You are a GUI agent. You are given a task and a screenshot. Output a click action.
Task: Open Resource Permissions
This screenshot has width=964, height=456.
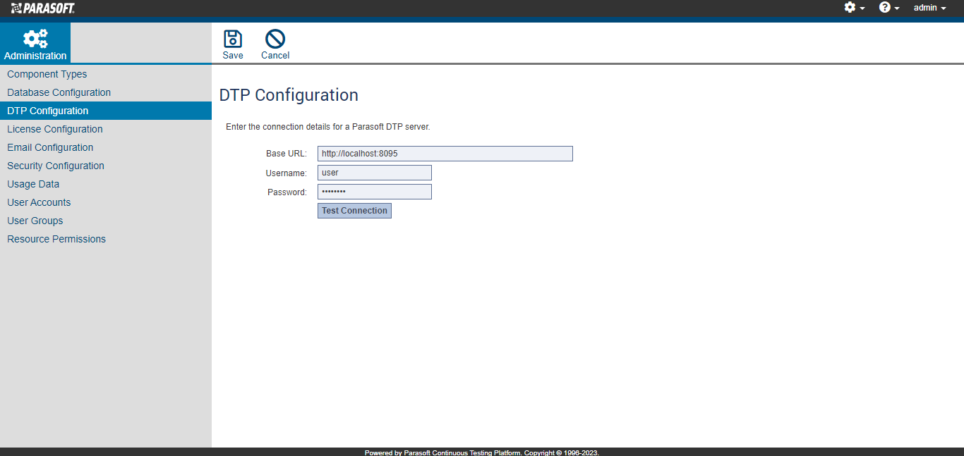106,239
